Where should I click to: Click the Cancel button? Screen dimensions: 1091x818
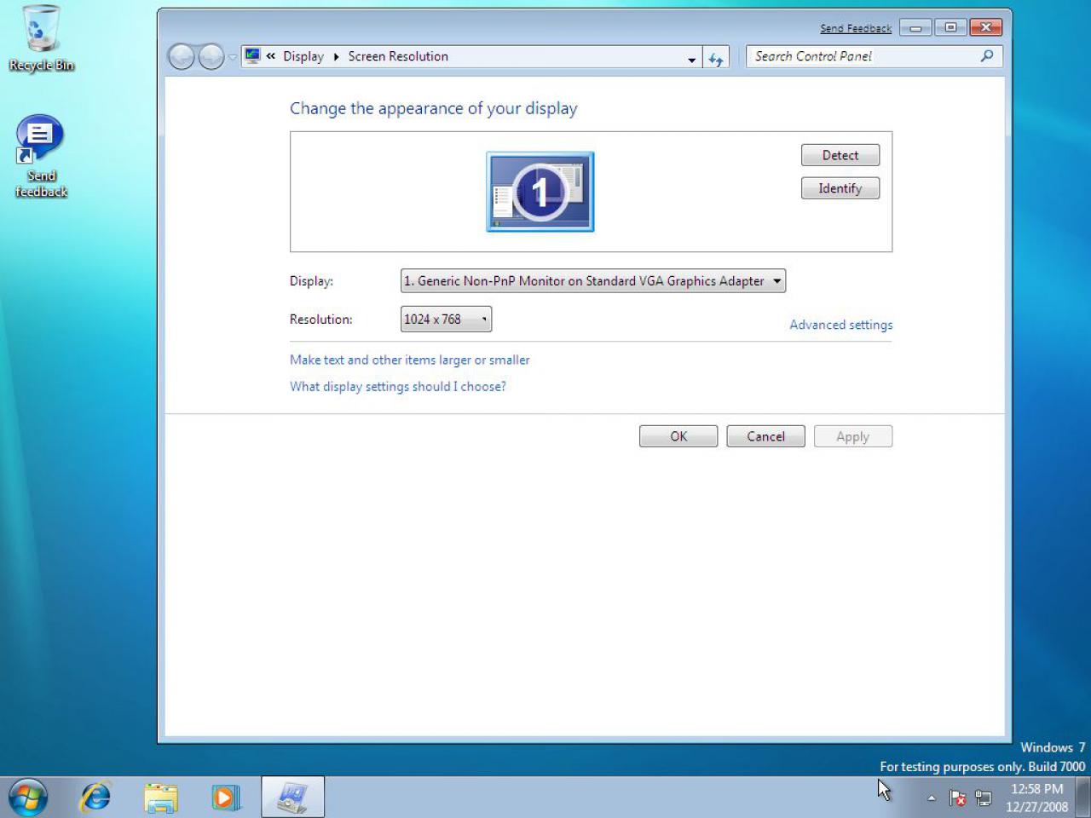(765, 436)
